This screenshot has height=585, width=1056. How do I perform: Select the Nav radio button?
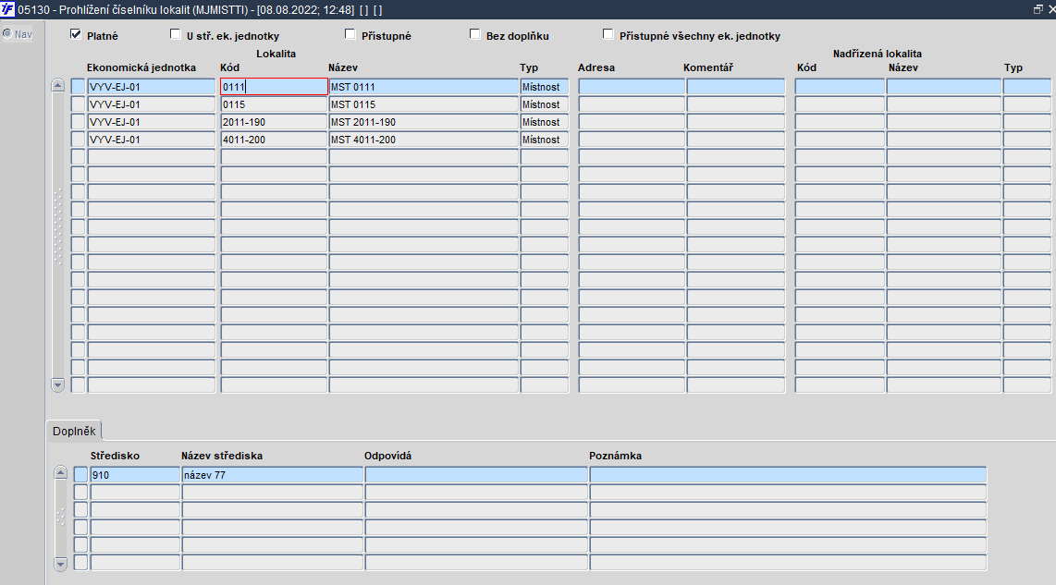(7, 33)
